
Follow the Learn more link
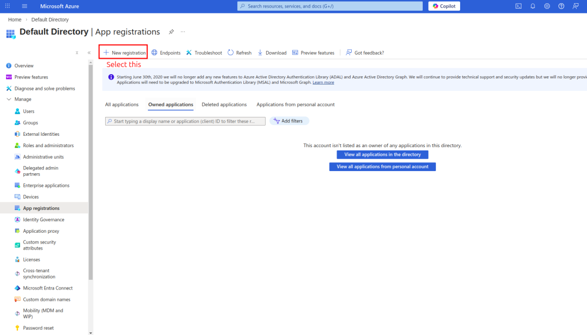tap(323, 82)
